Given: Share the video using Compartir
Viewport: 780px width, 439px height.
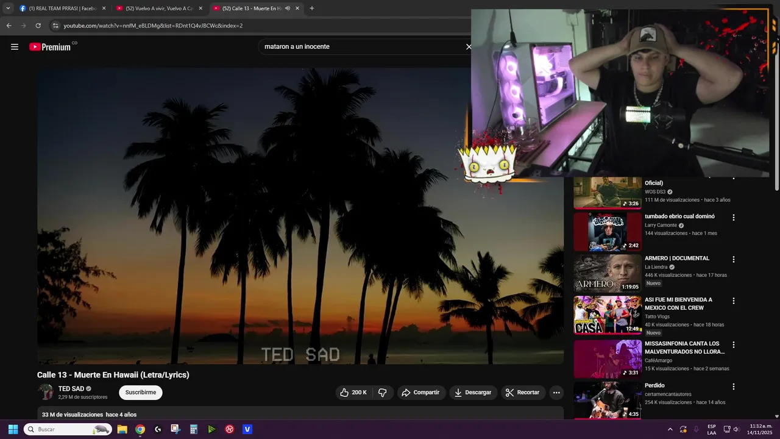Looking at the screenshot, I should [x=420, y=393].
